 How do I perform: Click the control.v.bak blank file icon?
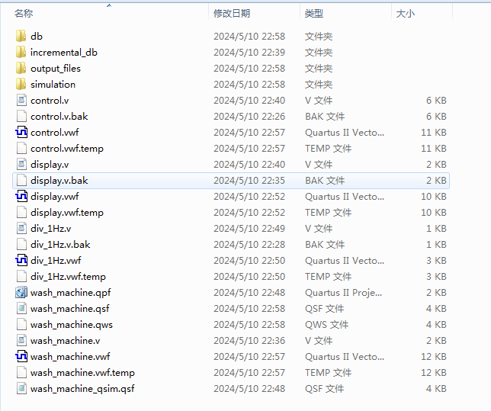[21, 116]
